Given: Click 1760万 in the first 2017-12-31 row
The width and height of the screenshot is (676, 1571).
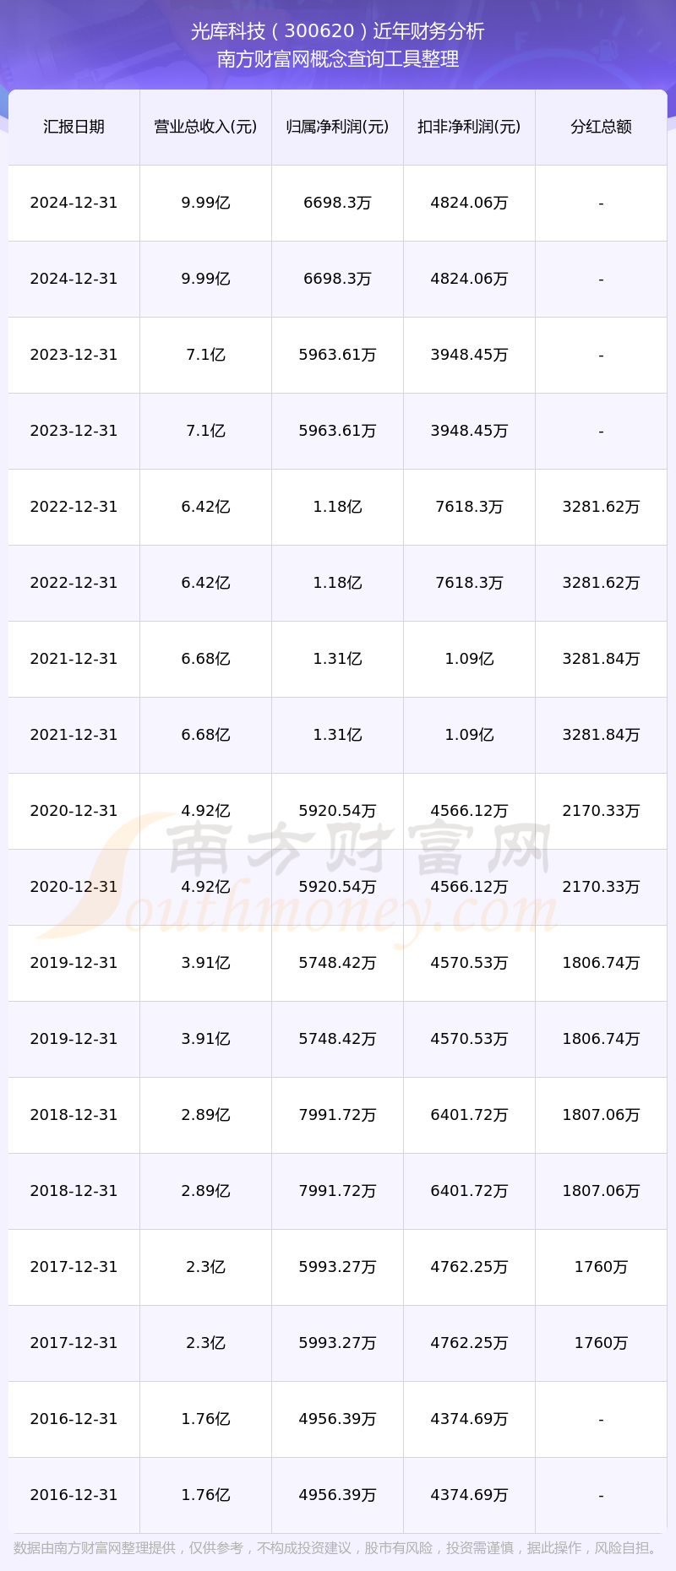Looking at the screenshot, I should pyautogui.click(x=601, y=1267).
